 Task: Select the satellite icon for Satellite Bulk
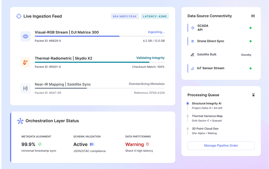point(192,54)
